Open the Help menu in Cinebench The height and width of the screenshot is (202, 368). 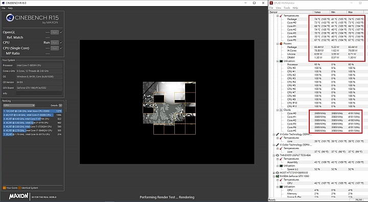[10, 8]
